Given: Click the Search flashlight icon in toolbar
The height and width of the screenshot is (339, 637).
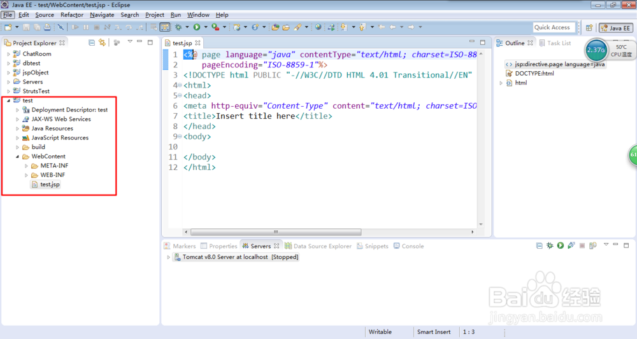Looking at the screenshot, I should pos(297,27).
